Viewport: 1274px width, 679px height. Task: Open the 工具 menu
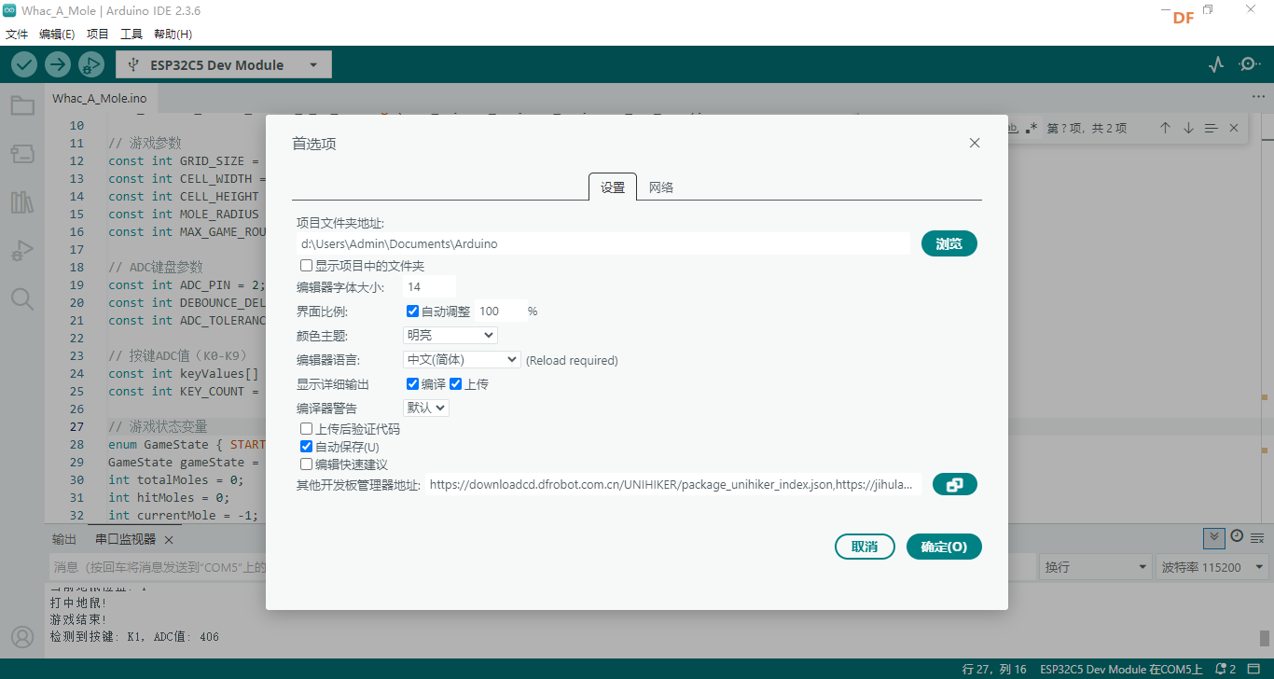point(132,35)
